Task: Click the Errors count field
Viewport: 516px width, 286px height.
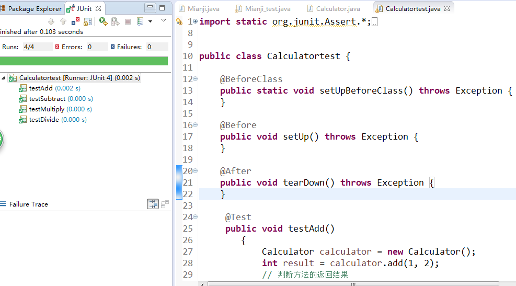Action: pyautogui.click(x=97, y=47)
